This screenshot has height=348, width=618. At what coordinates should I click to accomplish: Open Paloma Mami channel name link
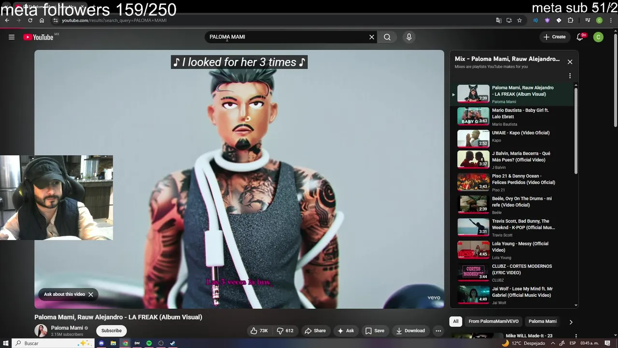[67, 328]
